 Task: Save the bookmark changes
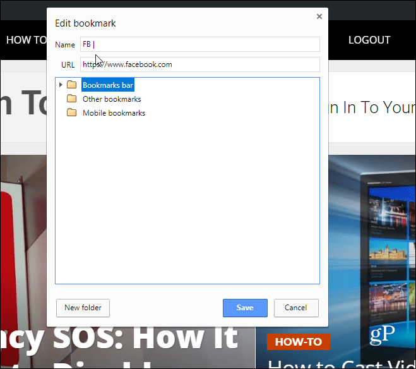pyautogui.click(x=245, y=308)
